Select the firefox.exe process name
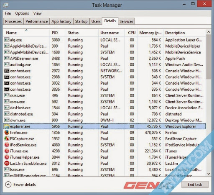Screen dimensions: 214x195 pos(19,133)
